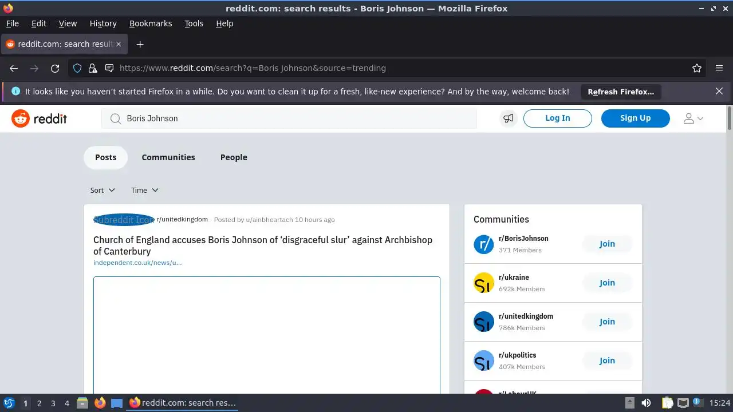Open the Time filter dropdown
The width and height of the screenshot is (733, 412).
[144, 190]
